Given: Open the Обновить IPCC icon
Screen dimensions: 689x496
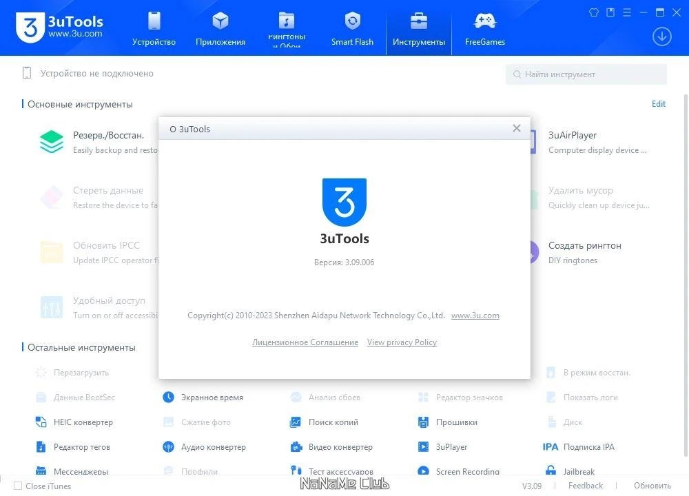Looking at the screenshot, I should (52, 252).
